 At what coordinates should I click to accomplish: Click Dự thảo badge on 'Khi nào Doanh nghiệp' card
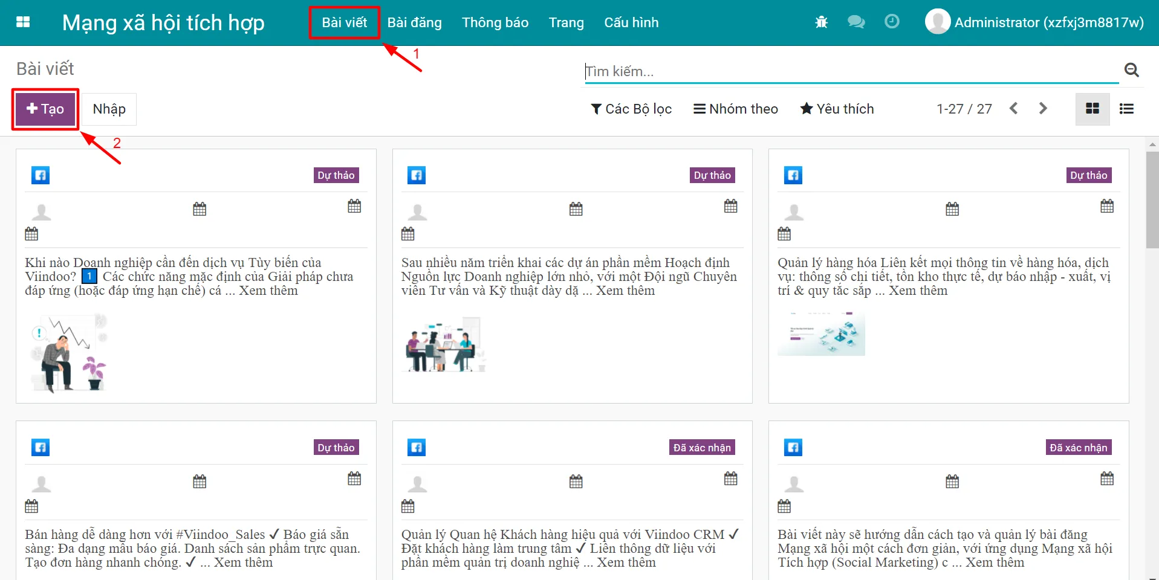click(x=336, y=175)
